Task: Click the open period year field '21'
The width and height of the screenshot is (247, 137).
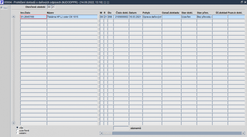Action: 53,7
